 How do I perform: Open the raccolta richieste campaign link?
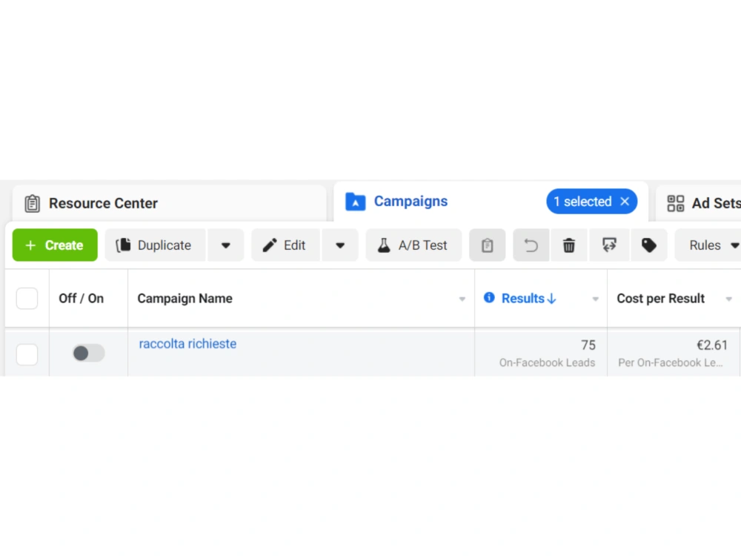tap(187, 344)
